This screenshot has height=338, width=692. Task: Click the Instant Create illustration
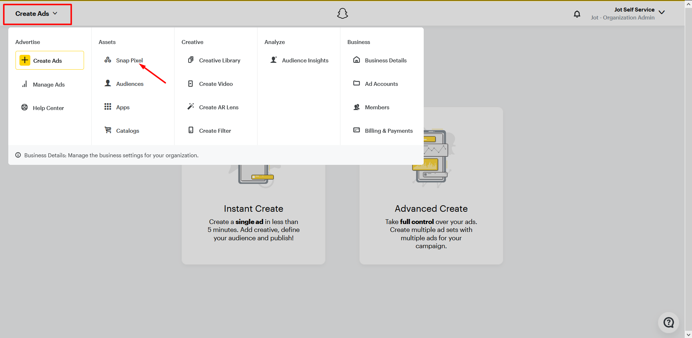[x=255, y=176]
